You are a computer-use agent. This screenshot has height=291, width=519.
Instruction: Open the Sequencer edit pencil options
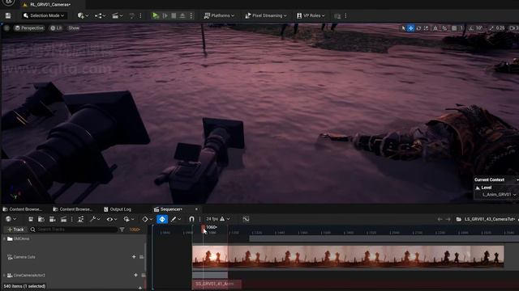175,219
